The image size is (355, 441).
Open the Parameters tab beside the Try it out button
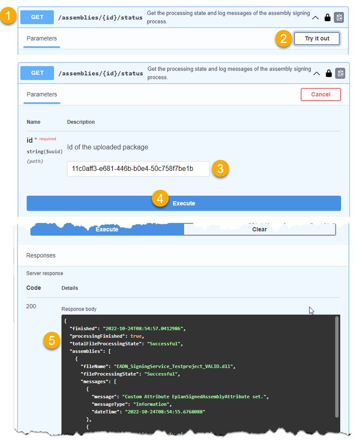tap(42, 38)
